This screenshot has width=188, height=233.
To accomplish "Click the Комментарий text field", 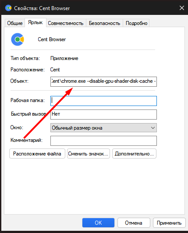I will click(103, 141).
